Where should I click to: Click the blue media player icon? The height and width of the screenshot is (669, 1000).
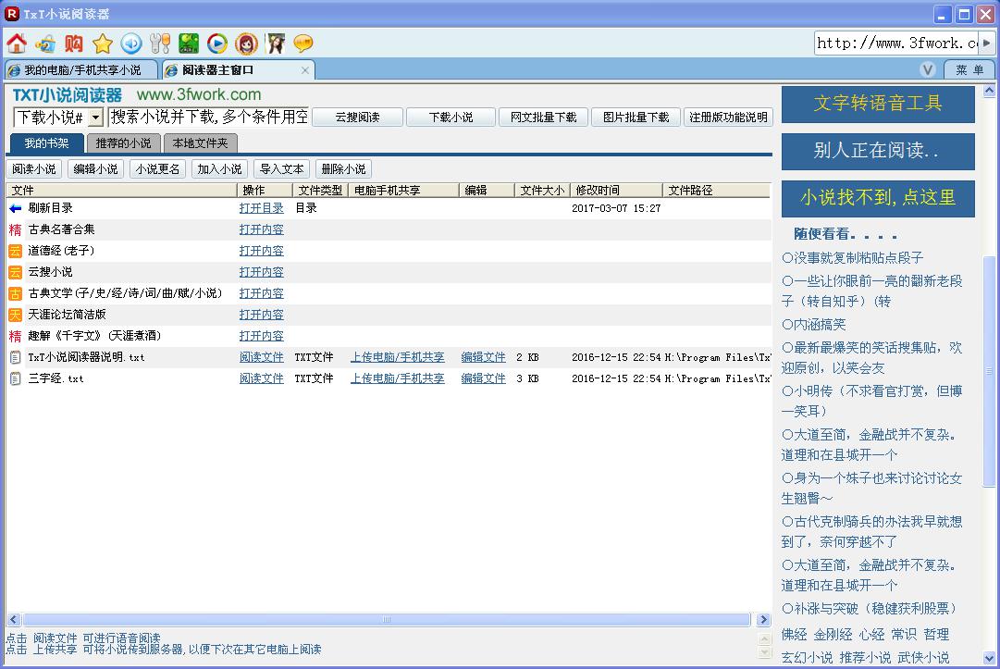217,43
